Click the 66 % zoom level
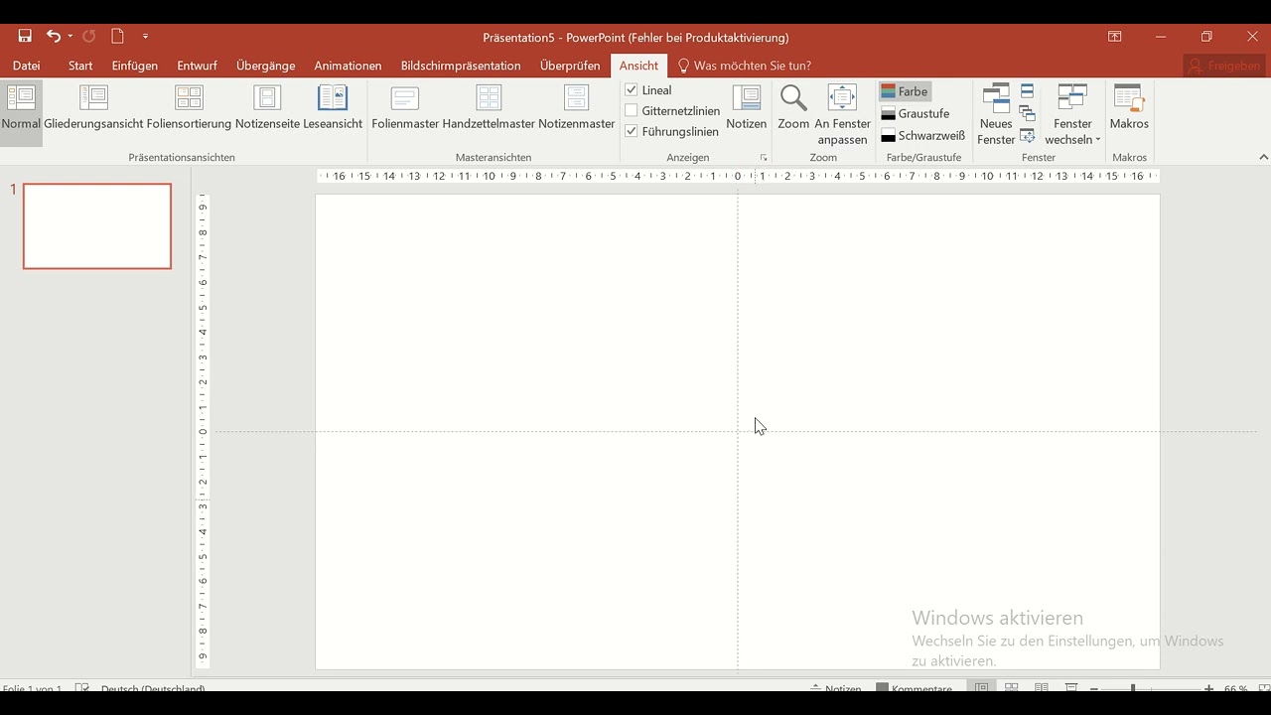This screenshot has height=715, width=1271. 1236,688
